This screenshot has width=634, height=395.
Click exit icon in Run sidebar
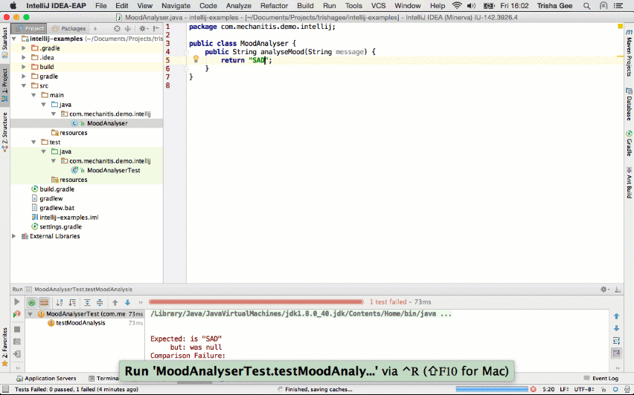tap(17, 354)
